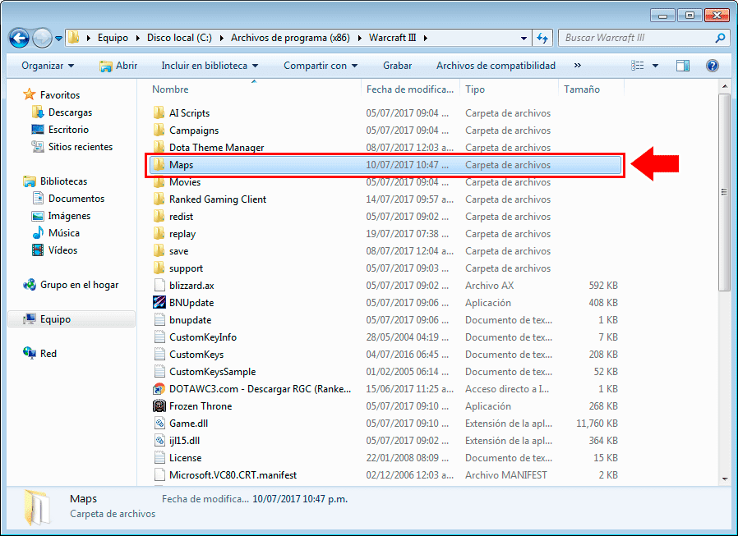738x536 pixels.
Task: Refresh the folder using the refresh icon
Action: [x=542, y=38]
